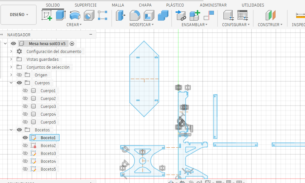Switch to the SUPERFICIE tab

(86, 5)
